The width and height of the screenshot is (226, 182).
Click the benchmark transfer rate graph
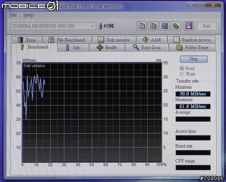click(92, 113)
